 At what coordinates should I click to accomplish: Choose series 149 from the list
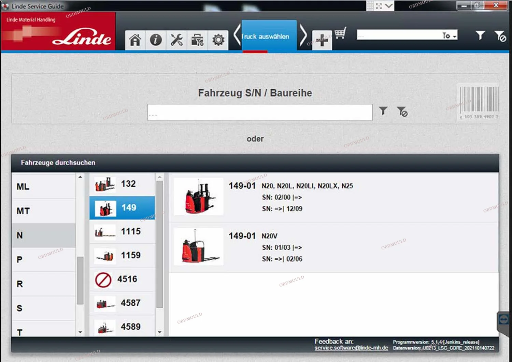click(x=122, y=207)
